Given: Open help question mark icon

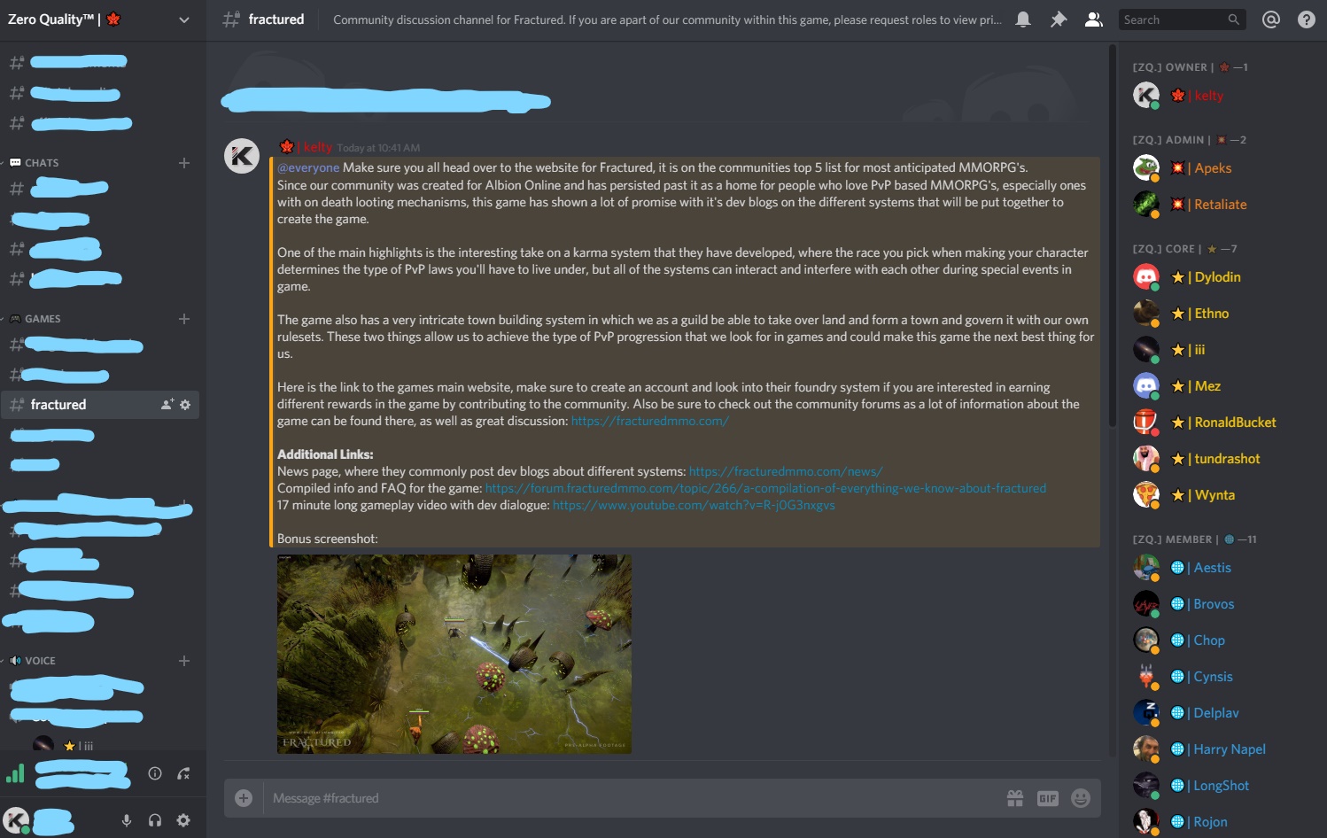Looking at the screenshot, I should point(1307,19).
